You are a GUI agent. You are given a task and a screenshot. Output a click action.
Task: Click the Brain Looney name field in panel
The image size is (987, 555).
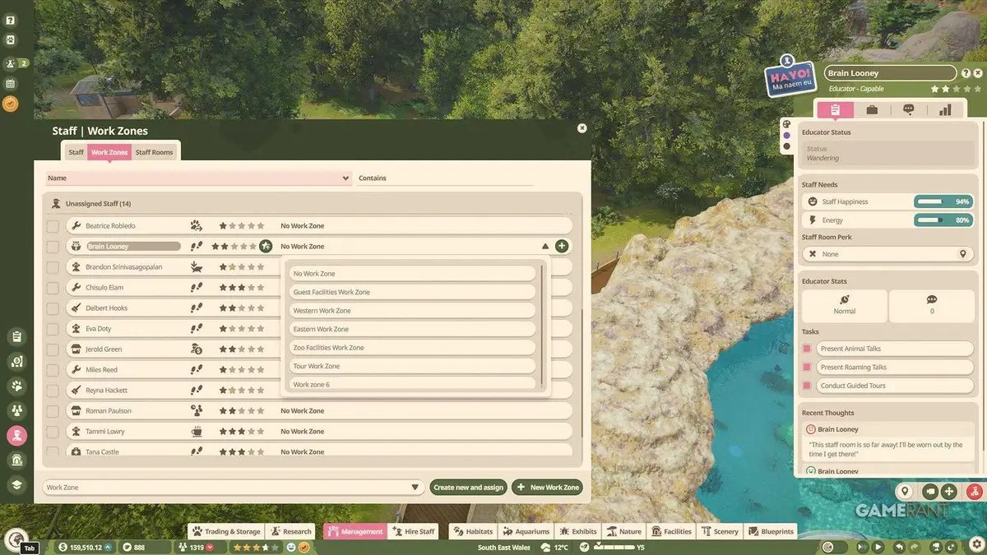(890, 73)
